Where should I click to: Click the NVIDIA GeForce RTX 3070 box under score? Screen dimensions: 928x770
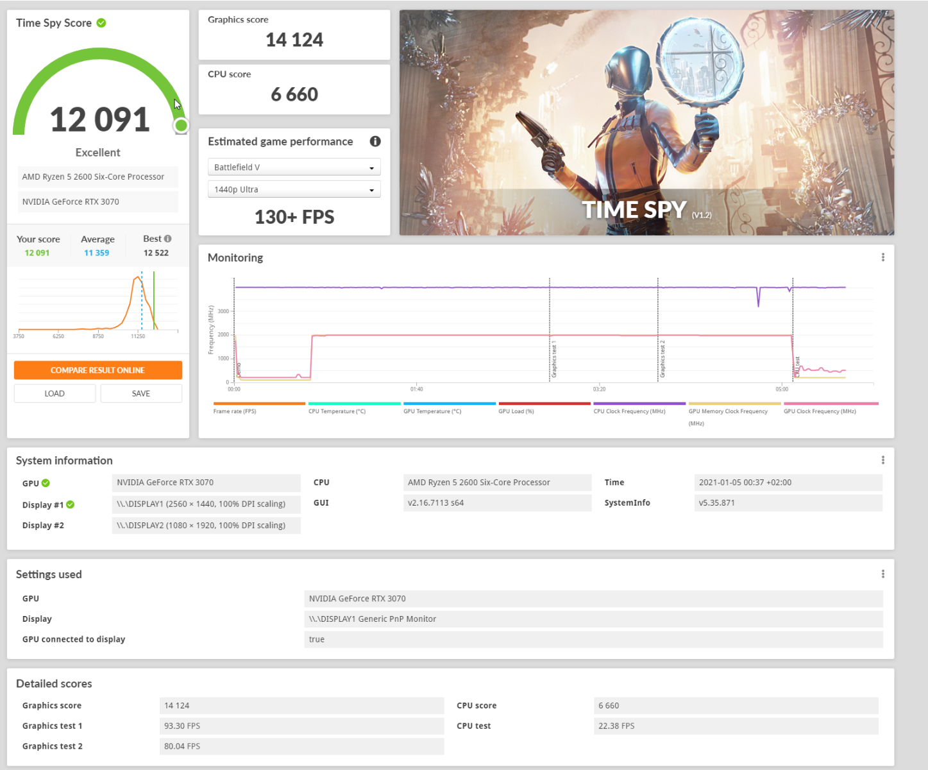coord(98,201)
